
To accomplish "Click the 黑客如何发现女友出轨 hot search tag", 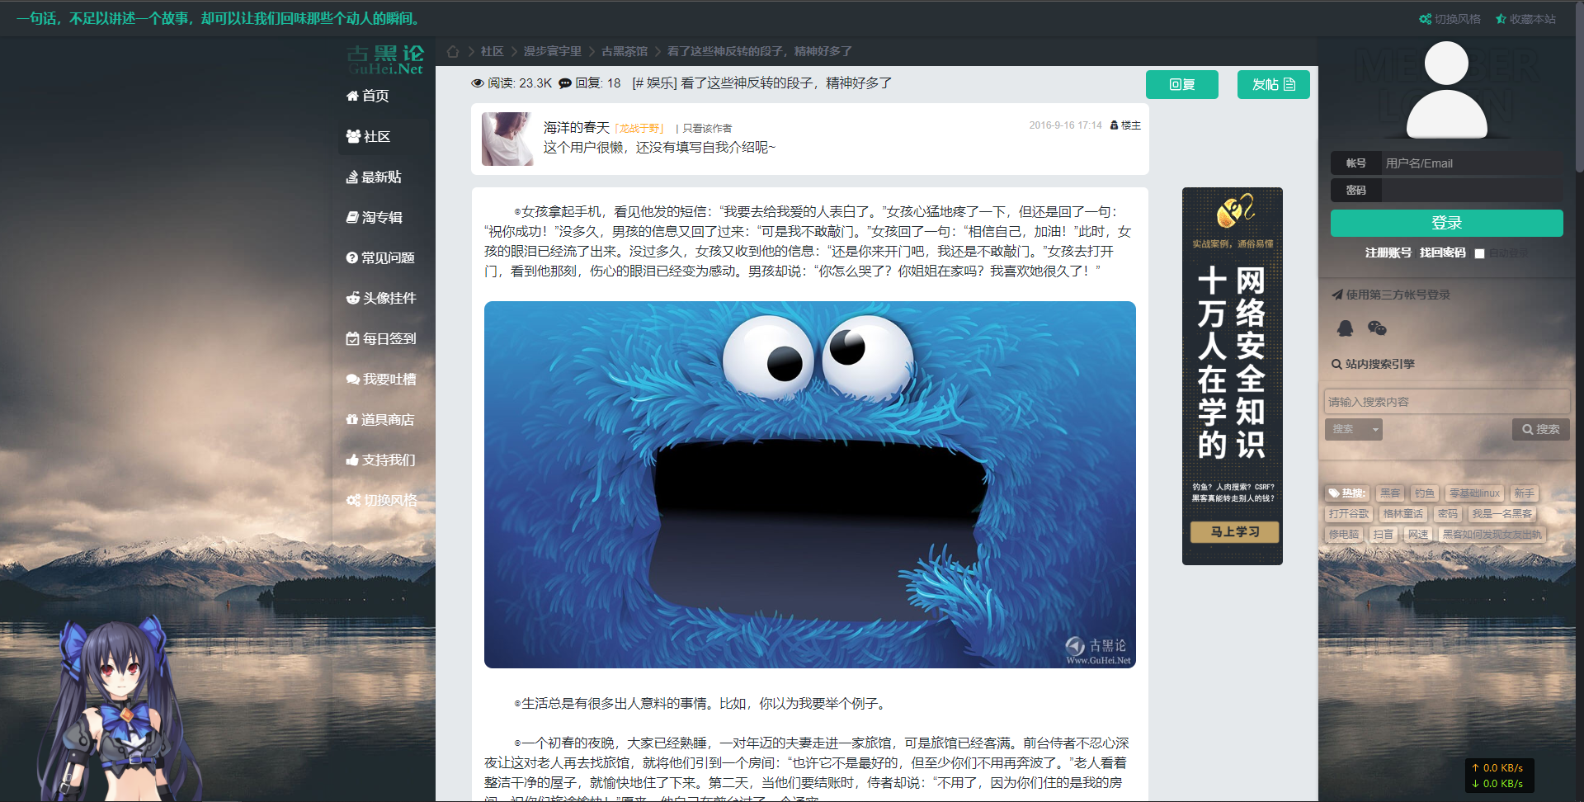I will [1492, 534].
